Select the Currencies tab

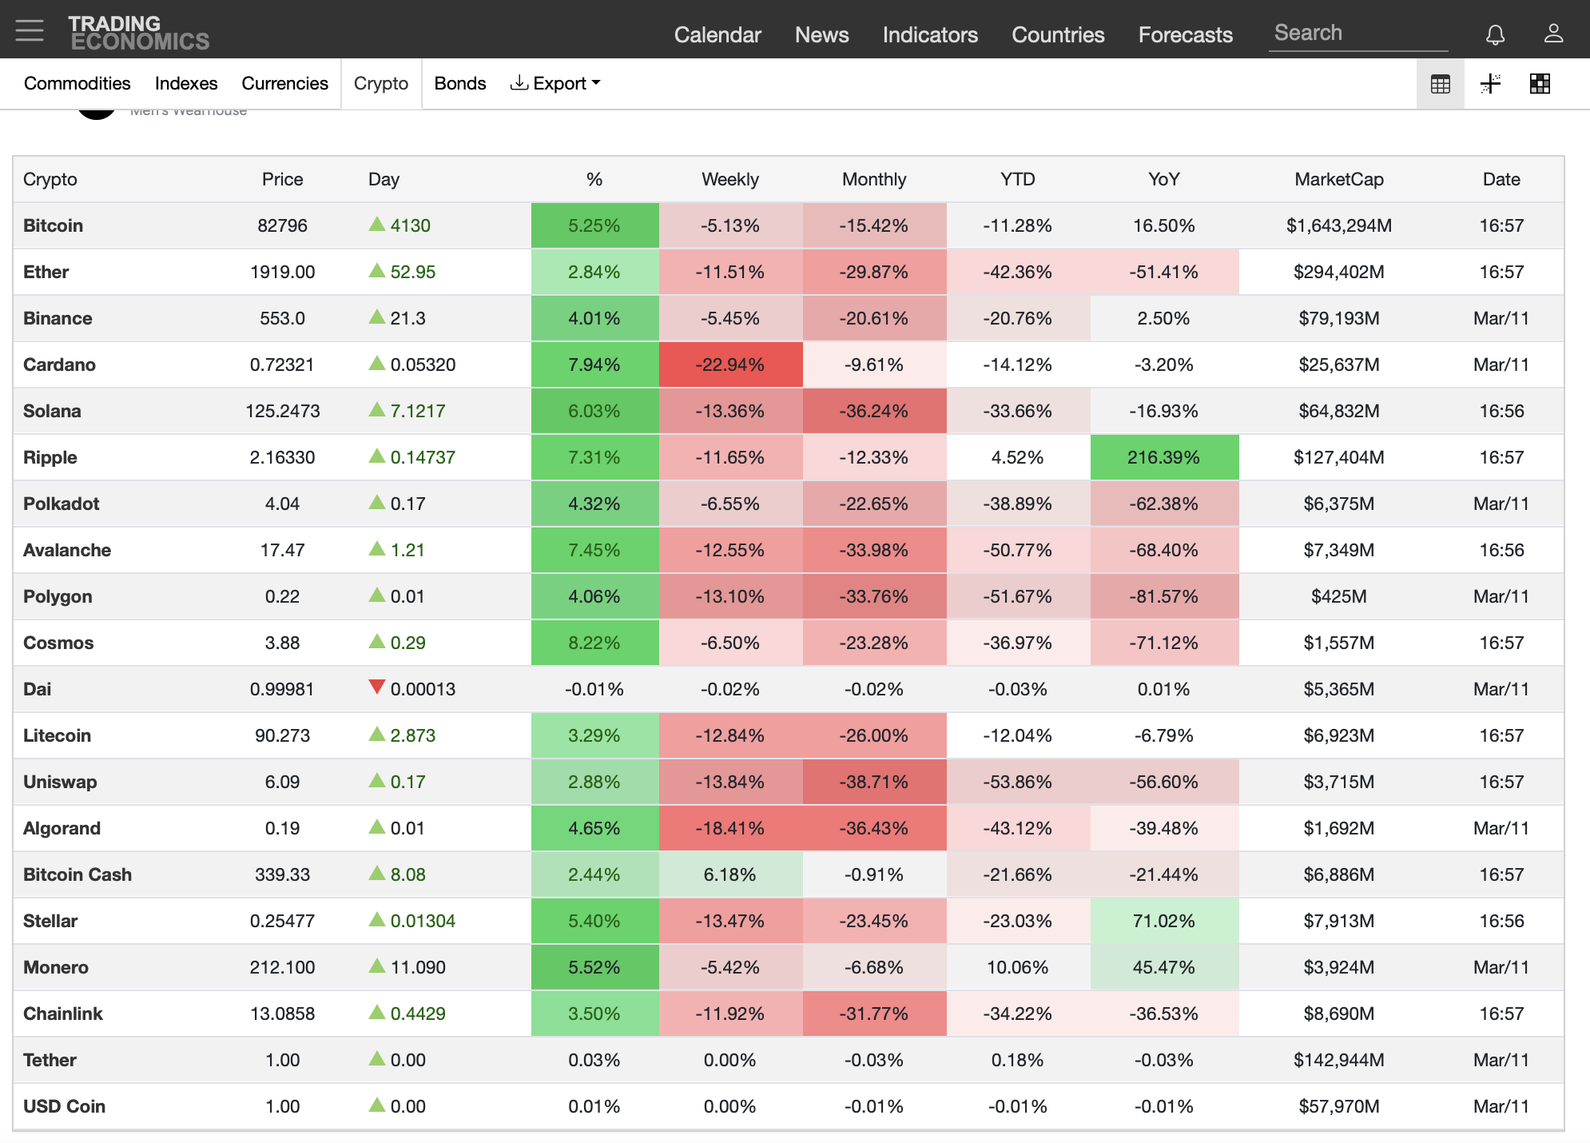[284, 83]
